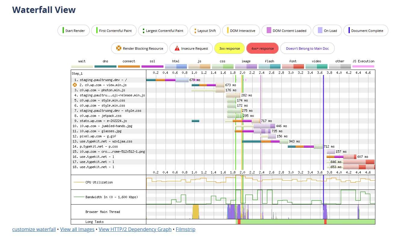The width and height of the screenshot is (416, 241).
Task: Click the second red long-task marker
Action: pyautogui.click(x=325, y=222)
